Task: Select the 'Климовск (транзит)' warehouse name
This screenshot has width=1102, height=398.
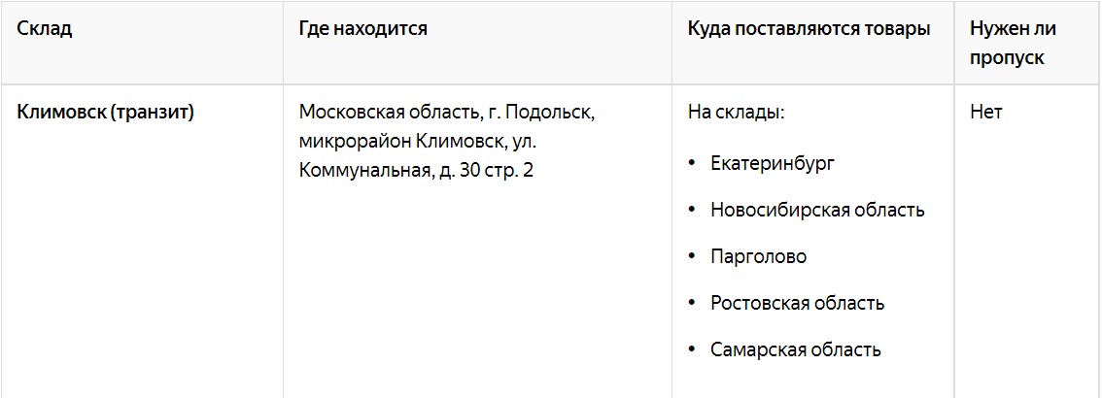Action: 105,113
